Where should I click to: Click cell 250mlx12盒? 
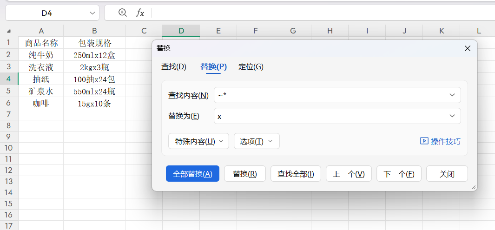(x=94, y=55)
